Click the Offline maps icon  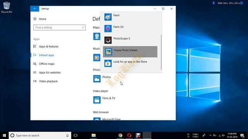35,64
